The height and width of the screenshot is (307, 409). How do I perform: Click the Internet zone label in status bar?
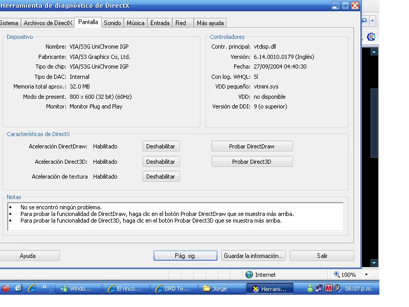pyautogui.click(x=265, y=275)
